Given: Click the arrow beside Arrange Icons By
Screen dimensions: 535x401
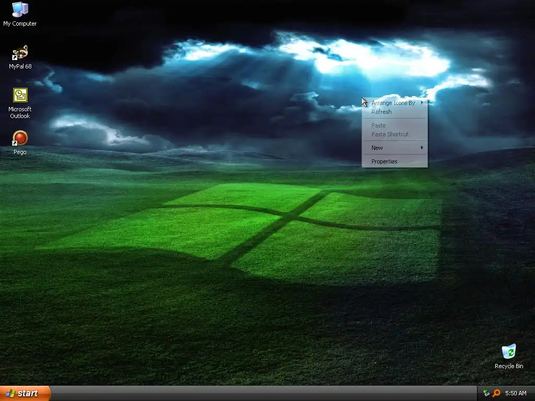Looking at the screenshot, I should click(422, 103).
